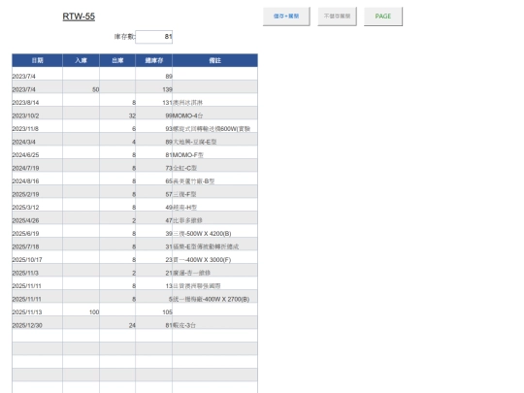Click the grey 不儲存關閉 close-without-saving button

[x=337, y=16]
